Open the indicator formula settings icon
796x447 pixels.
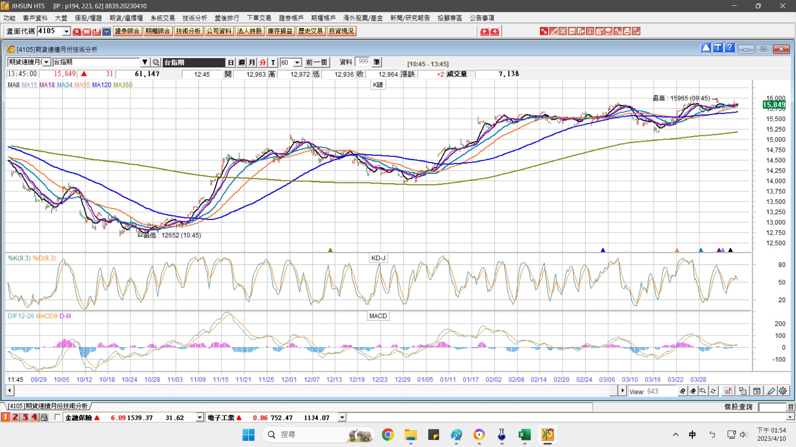728,391
